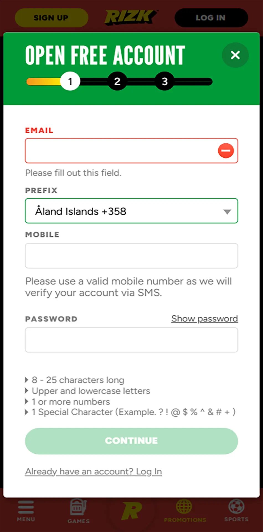Click into the Mobile number field
Screen dimensions: 263x532
(x=131, y=256)
